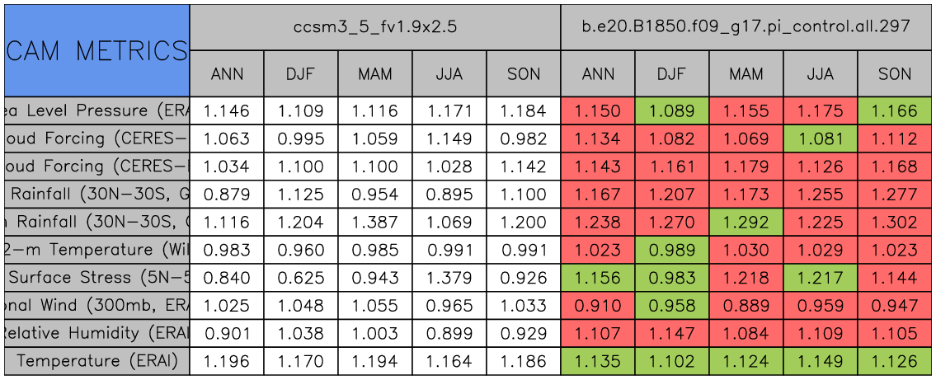Open the Temperature (ERAI) row label

(96, 361)
